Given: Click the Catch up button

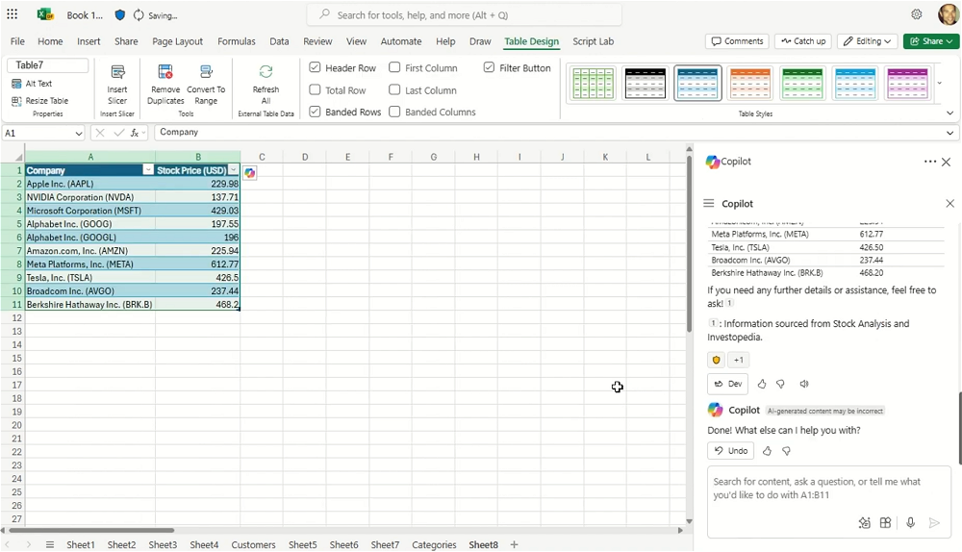Looking at the screenshot, I should pos(803,41).
